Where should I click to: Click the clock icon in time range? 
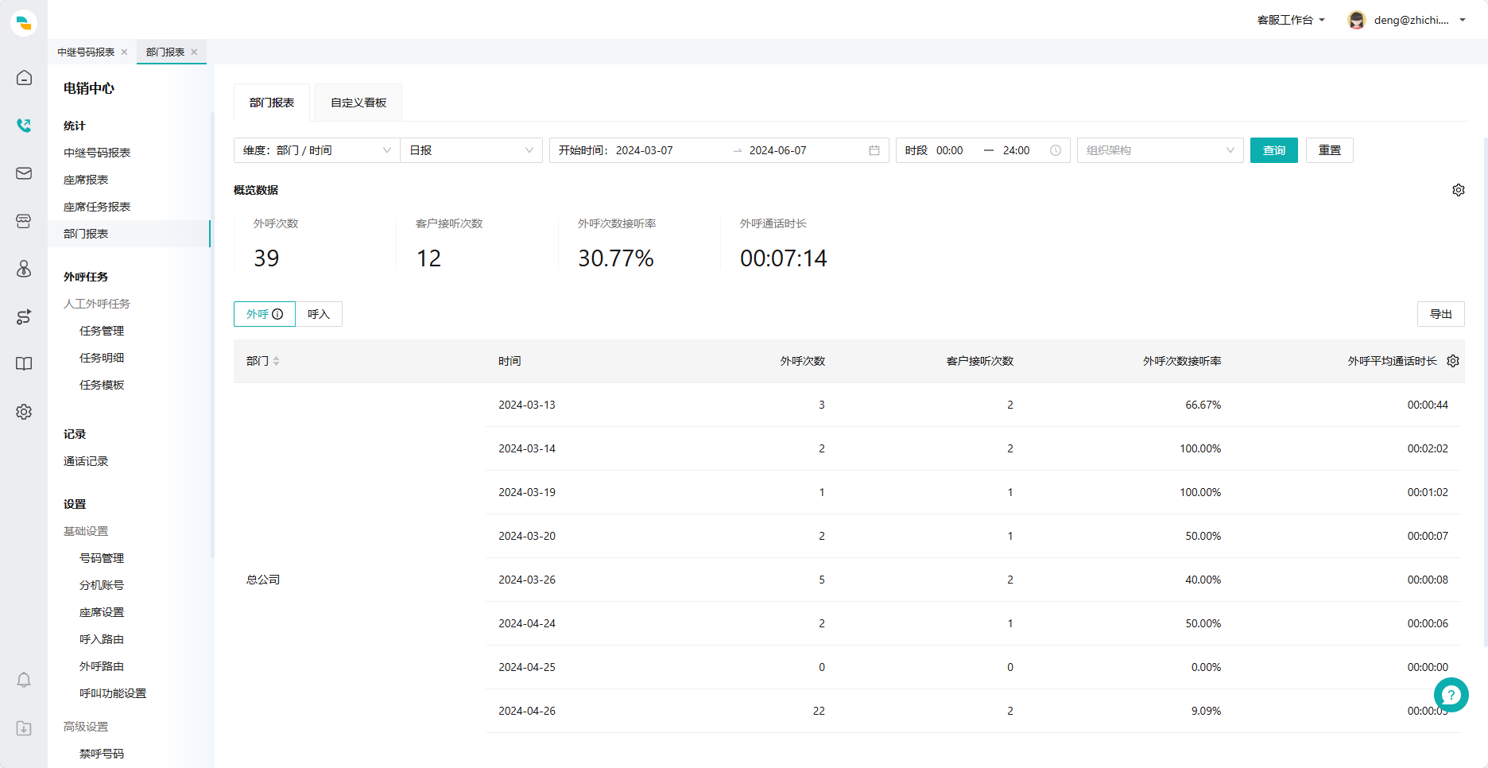tap(1056, 150)
